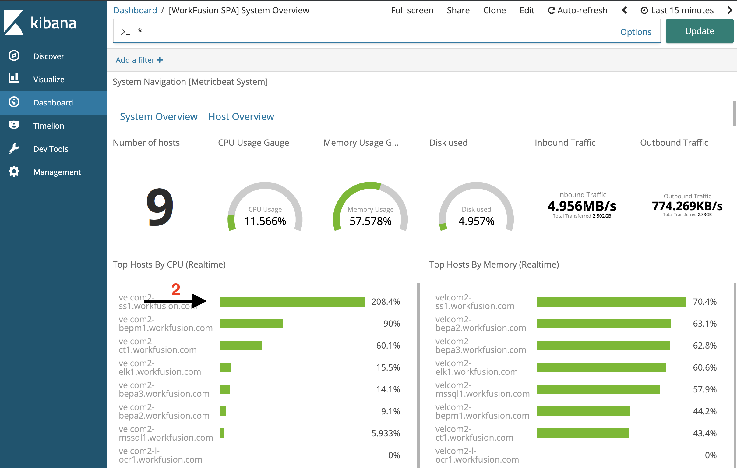The height and width of the screenshot is (468, 737).
Task: Open the Last 15 minutes time picker
Action: [x=677, y=10]
